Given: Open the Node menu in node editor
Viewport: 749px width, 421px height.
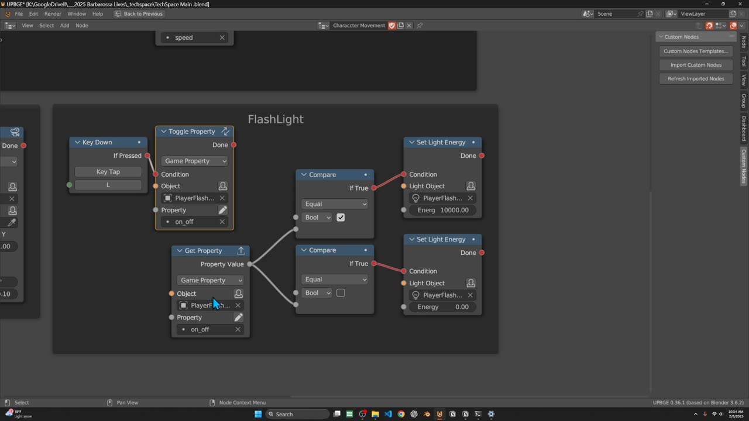Looking at the screenshot, I should [82, 26].
